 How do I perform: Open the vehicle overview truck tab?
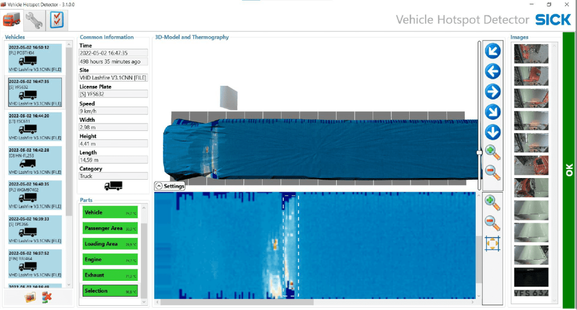[x=12, y=20]
